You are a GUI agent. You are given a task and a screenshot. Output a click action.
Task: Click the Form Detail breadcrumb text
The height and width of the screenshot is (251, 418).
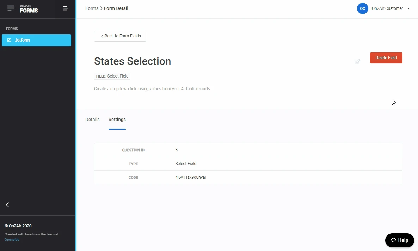[x=116, y=8]
